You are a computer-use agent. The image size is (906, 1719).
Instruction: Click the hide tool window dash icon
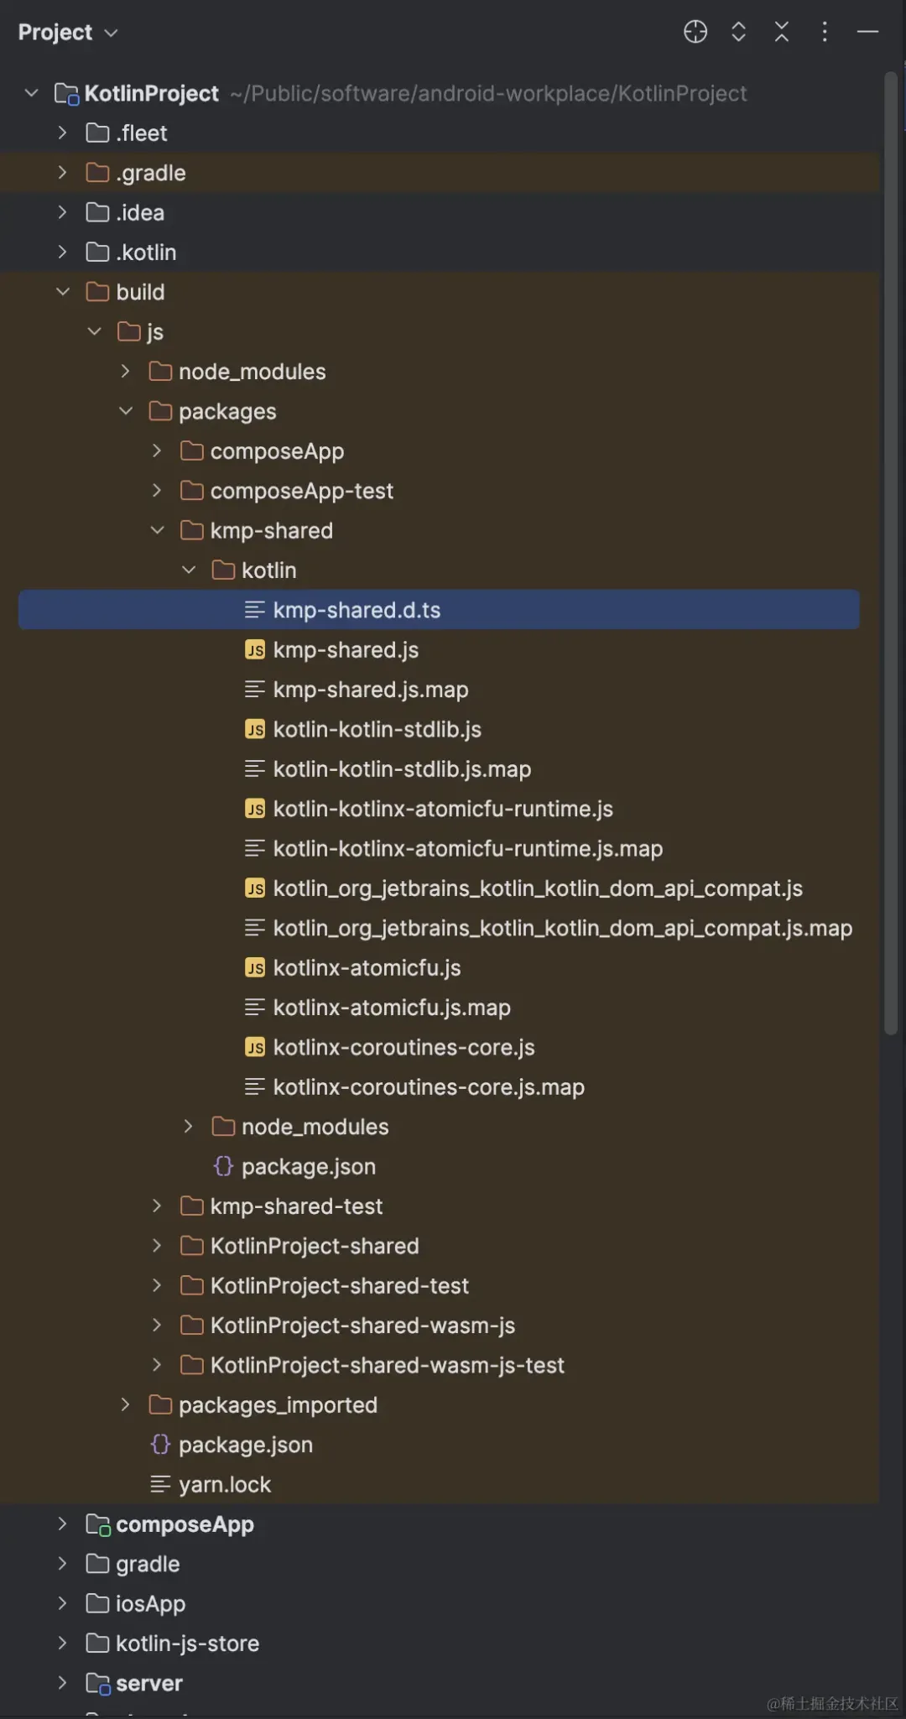(867, 32)
